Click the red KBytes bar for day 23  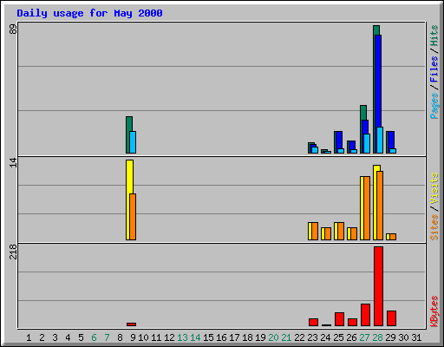pos(313,323)
